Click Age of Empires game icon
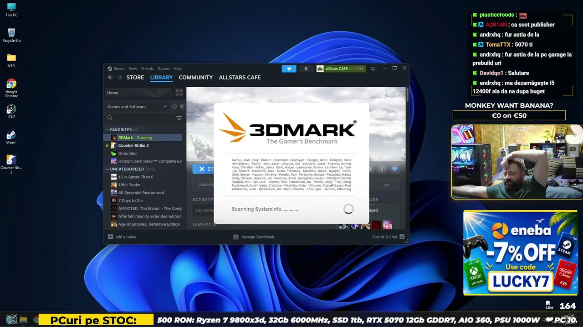 point(114,224)
